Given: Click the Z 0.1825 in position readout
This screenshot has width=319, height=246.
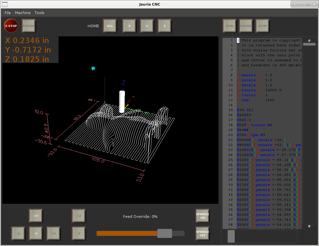Looking at the screenshot, I should coord(27,59).
